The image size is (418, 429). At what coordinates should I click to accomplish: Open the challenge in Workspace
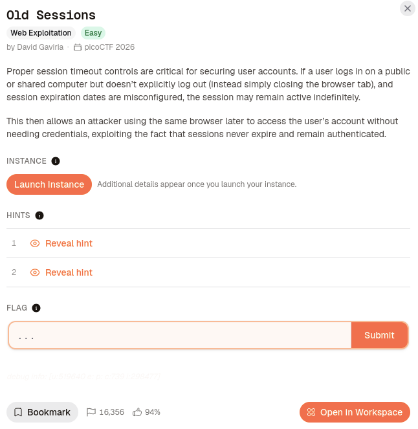click(355, 412)
